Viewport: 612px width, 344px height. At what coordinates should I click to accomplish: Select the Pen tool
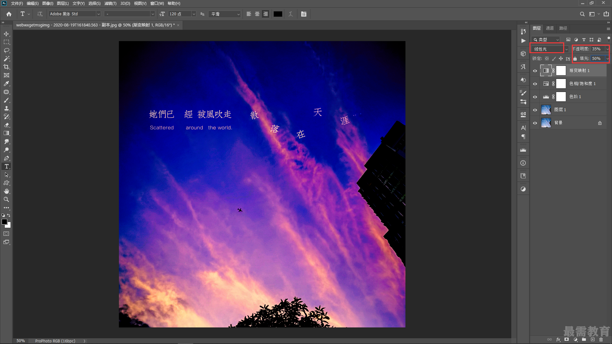(x=6, y=158)
